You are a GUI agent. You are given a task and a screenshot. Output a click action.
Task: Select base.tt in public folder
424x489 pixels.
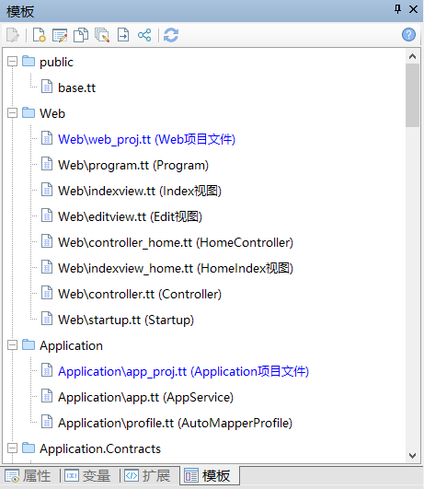click(76, 87)
